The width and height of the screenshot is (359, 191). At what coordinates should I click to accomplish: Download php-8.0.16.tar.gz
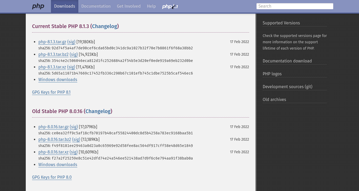pos(53,127)
